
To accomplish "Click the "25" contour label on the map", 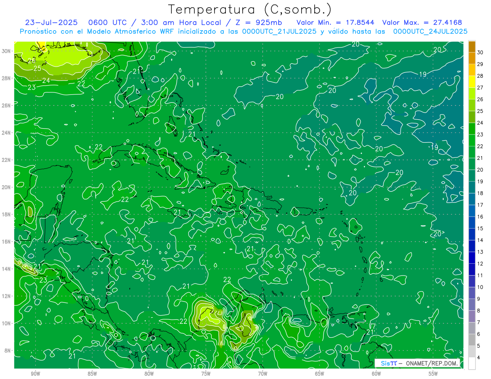I will coord(37,68).
